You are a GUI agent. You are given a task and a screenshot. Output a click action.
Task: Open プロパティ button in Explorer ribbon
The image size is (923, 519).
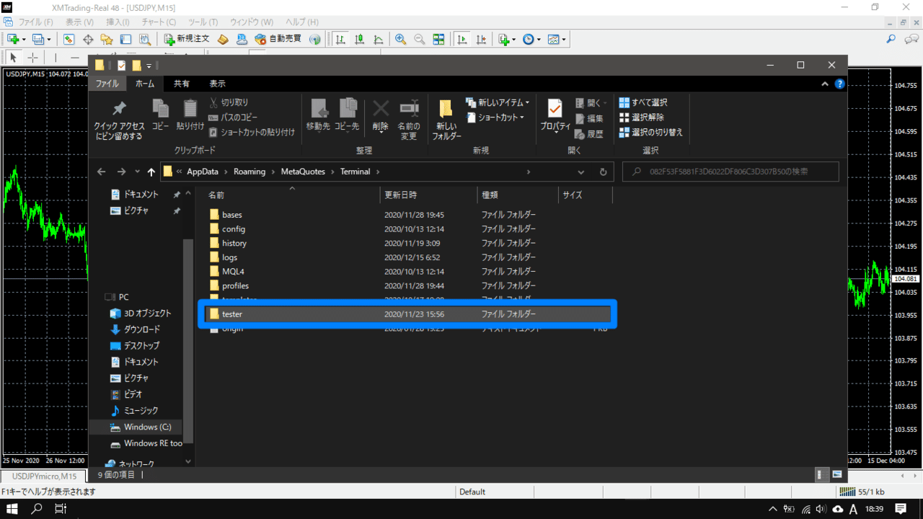click(x=555, y=116)
